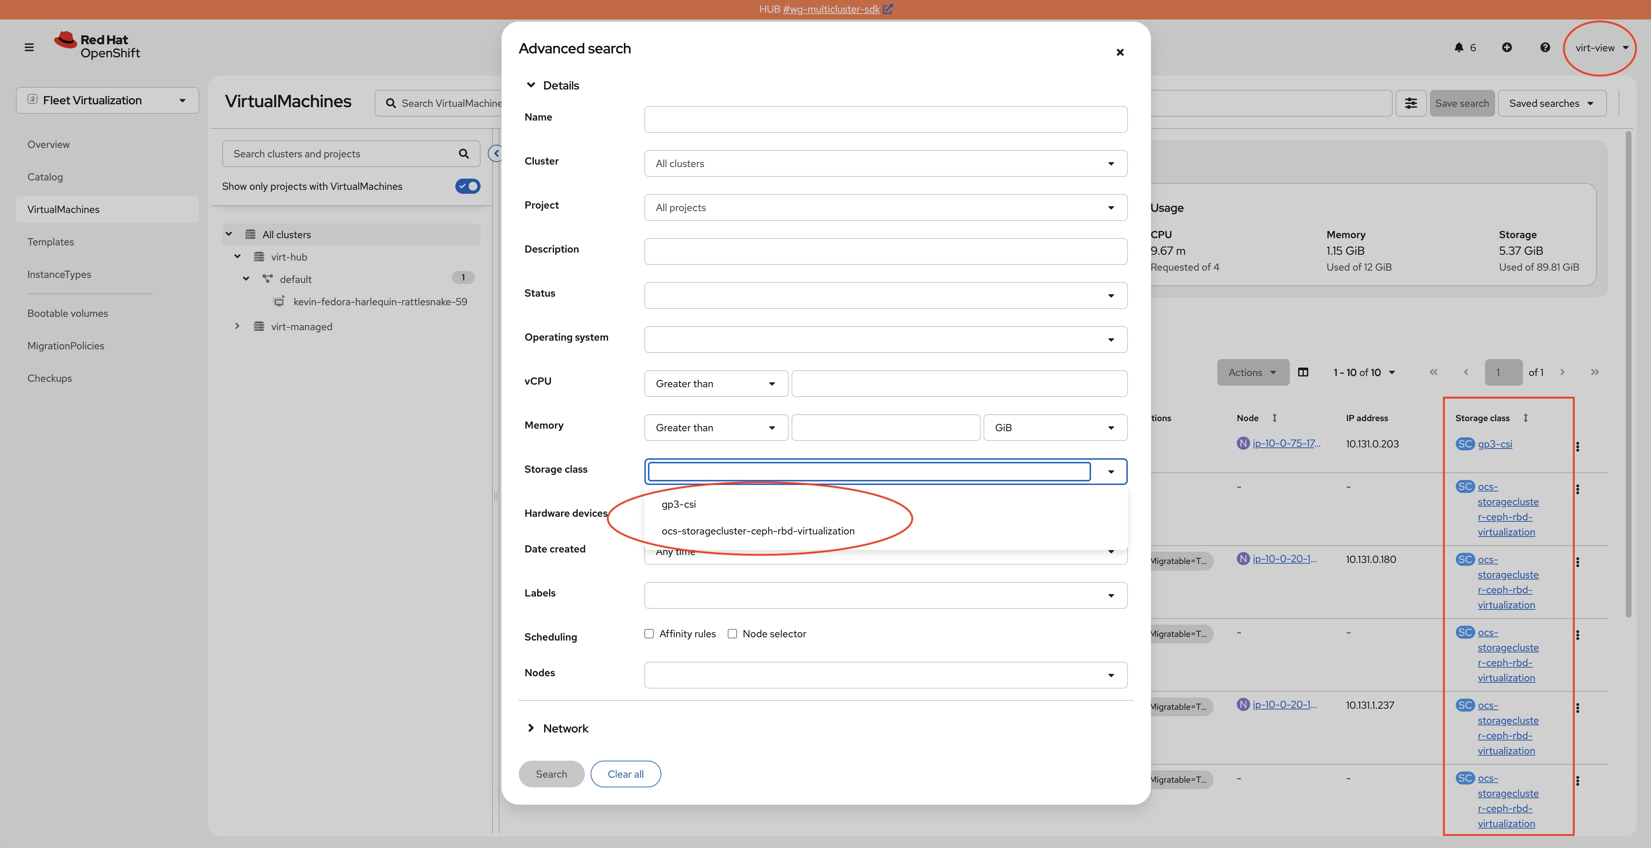Click the Clear all button

(x=625, y=774)
